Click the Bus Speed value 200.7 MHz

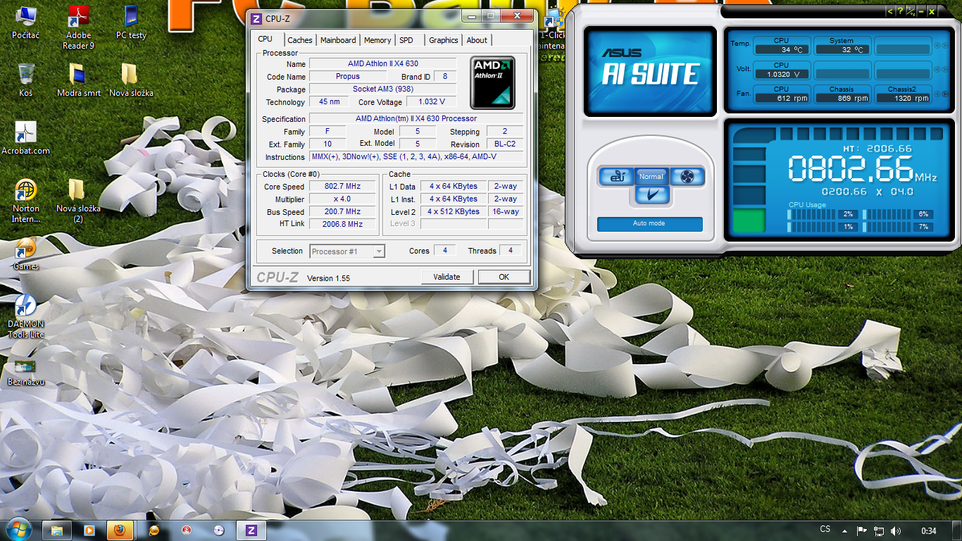coord(342,212)
